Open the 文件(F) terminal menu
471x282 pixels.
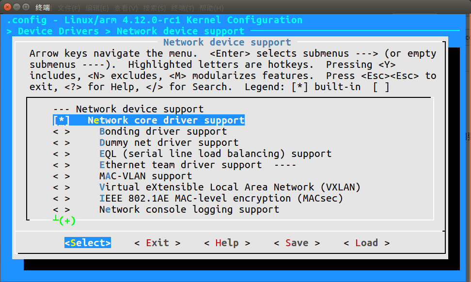pos(69,7)
